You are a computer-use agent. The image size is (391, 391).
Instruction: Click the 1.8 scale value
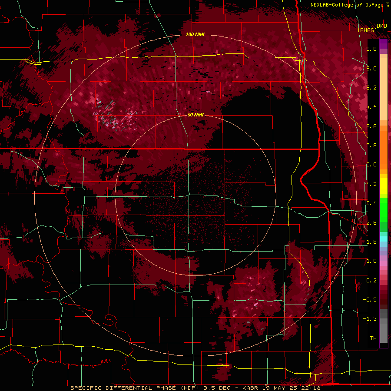click(371, 242)
